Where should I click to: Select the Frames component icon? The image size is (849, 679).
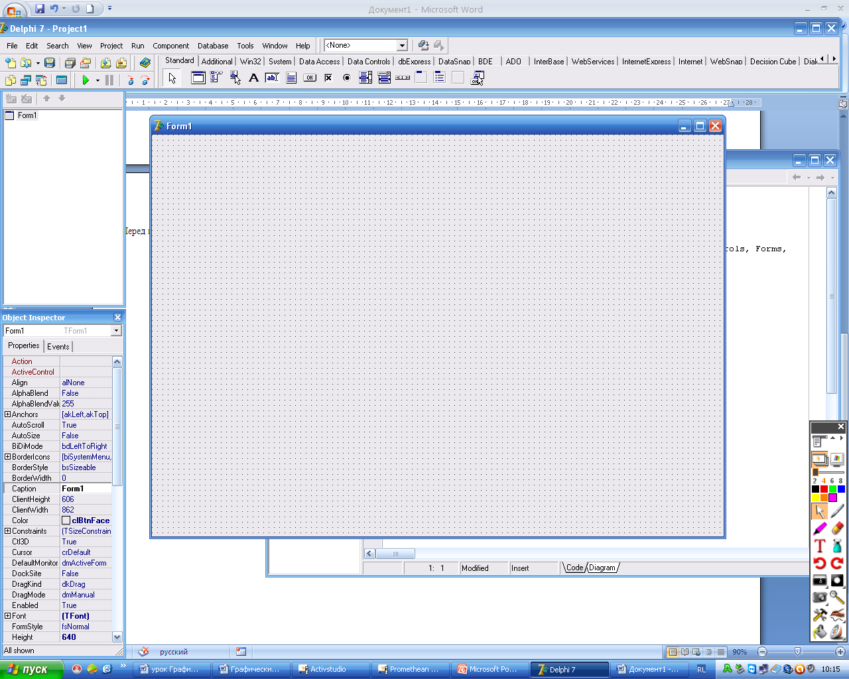coord(198,78)
